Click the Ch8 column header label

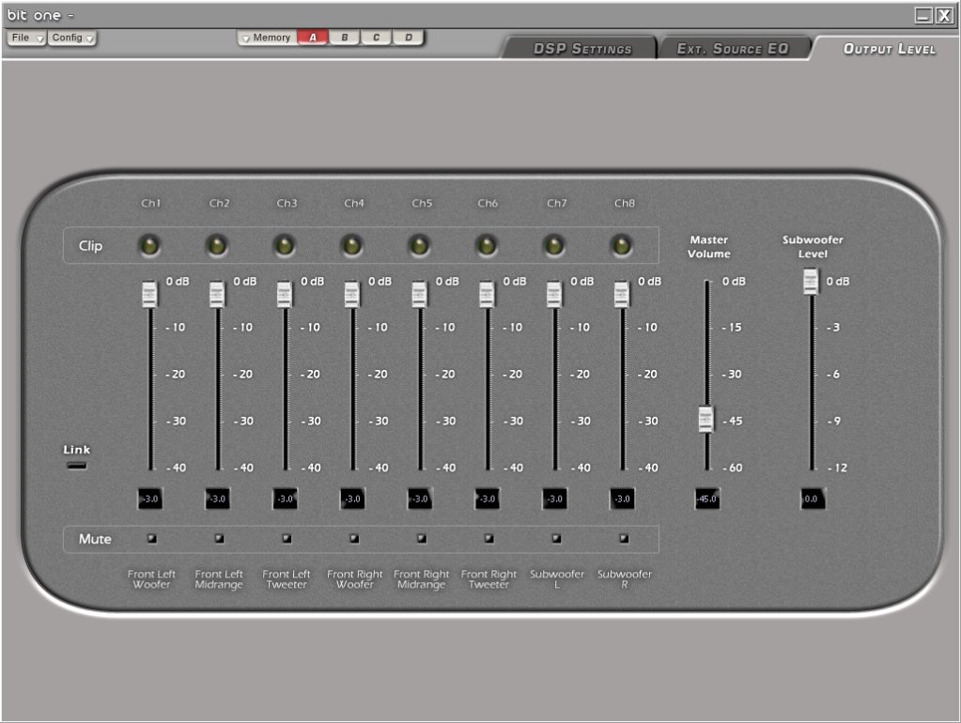point(625,203)
